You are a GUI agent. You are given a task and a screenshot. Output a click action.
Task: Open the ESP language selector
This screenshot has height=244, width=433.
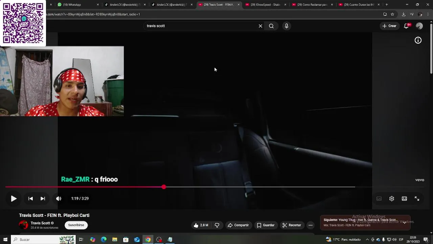click(x=401, y=240)
